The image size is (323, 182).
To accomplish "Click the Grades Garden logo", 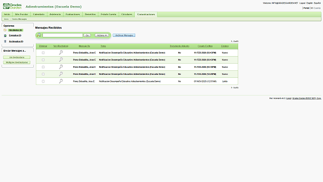I will click(12, 6).
